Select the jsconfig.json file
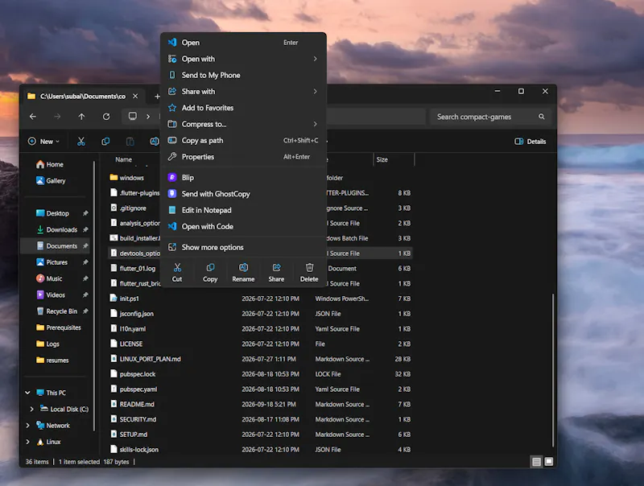The image size is (644, 486). click(260, 314)
